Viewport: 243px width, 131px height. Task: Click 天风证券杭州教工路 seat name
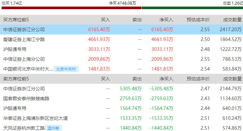point(24,128)
